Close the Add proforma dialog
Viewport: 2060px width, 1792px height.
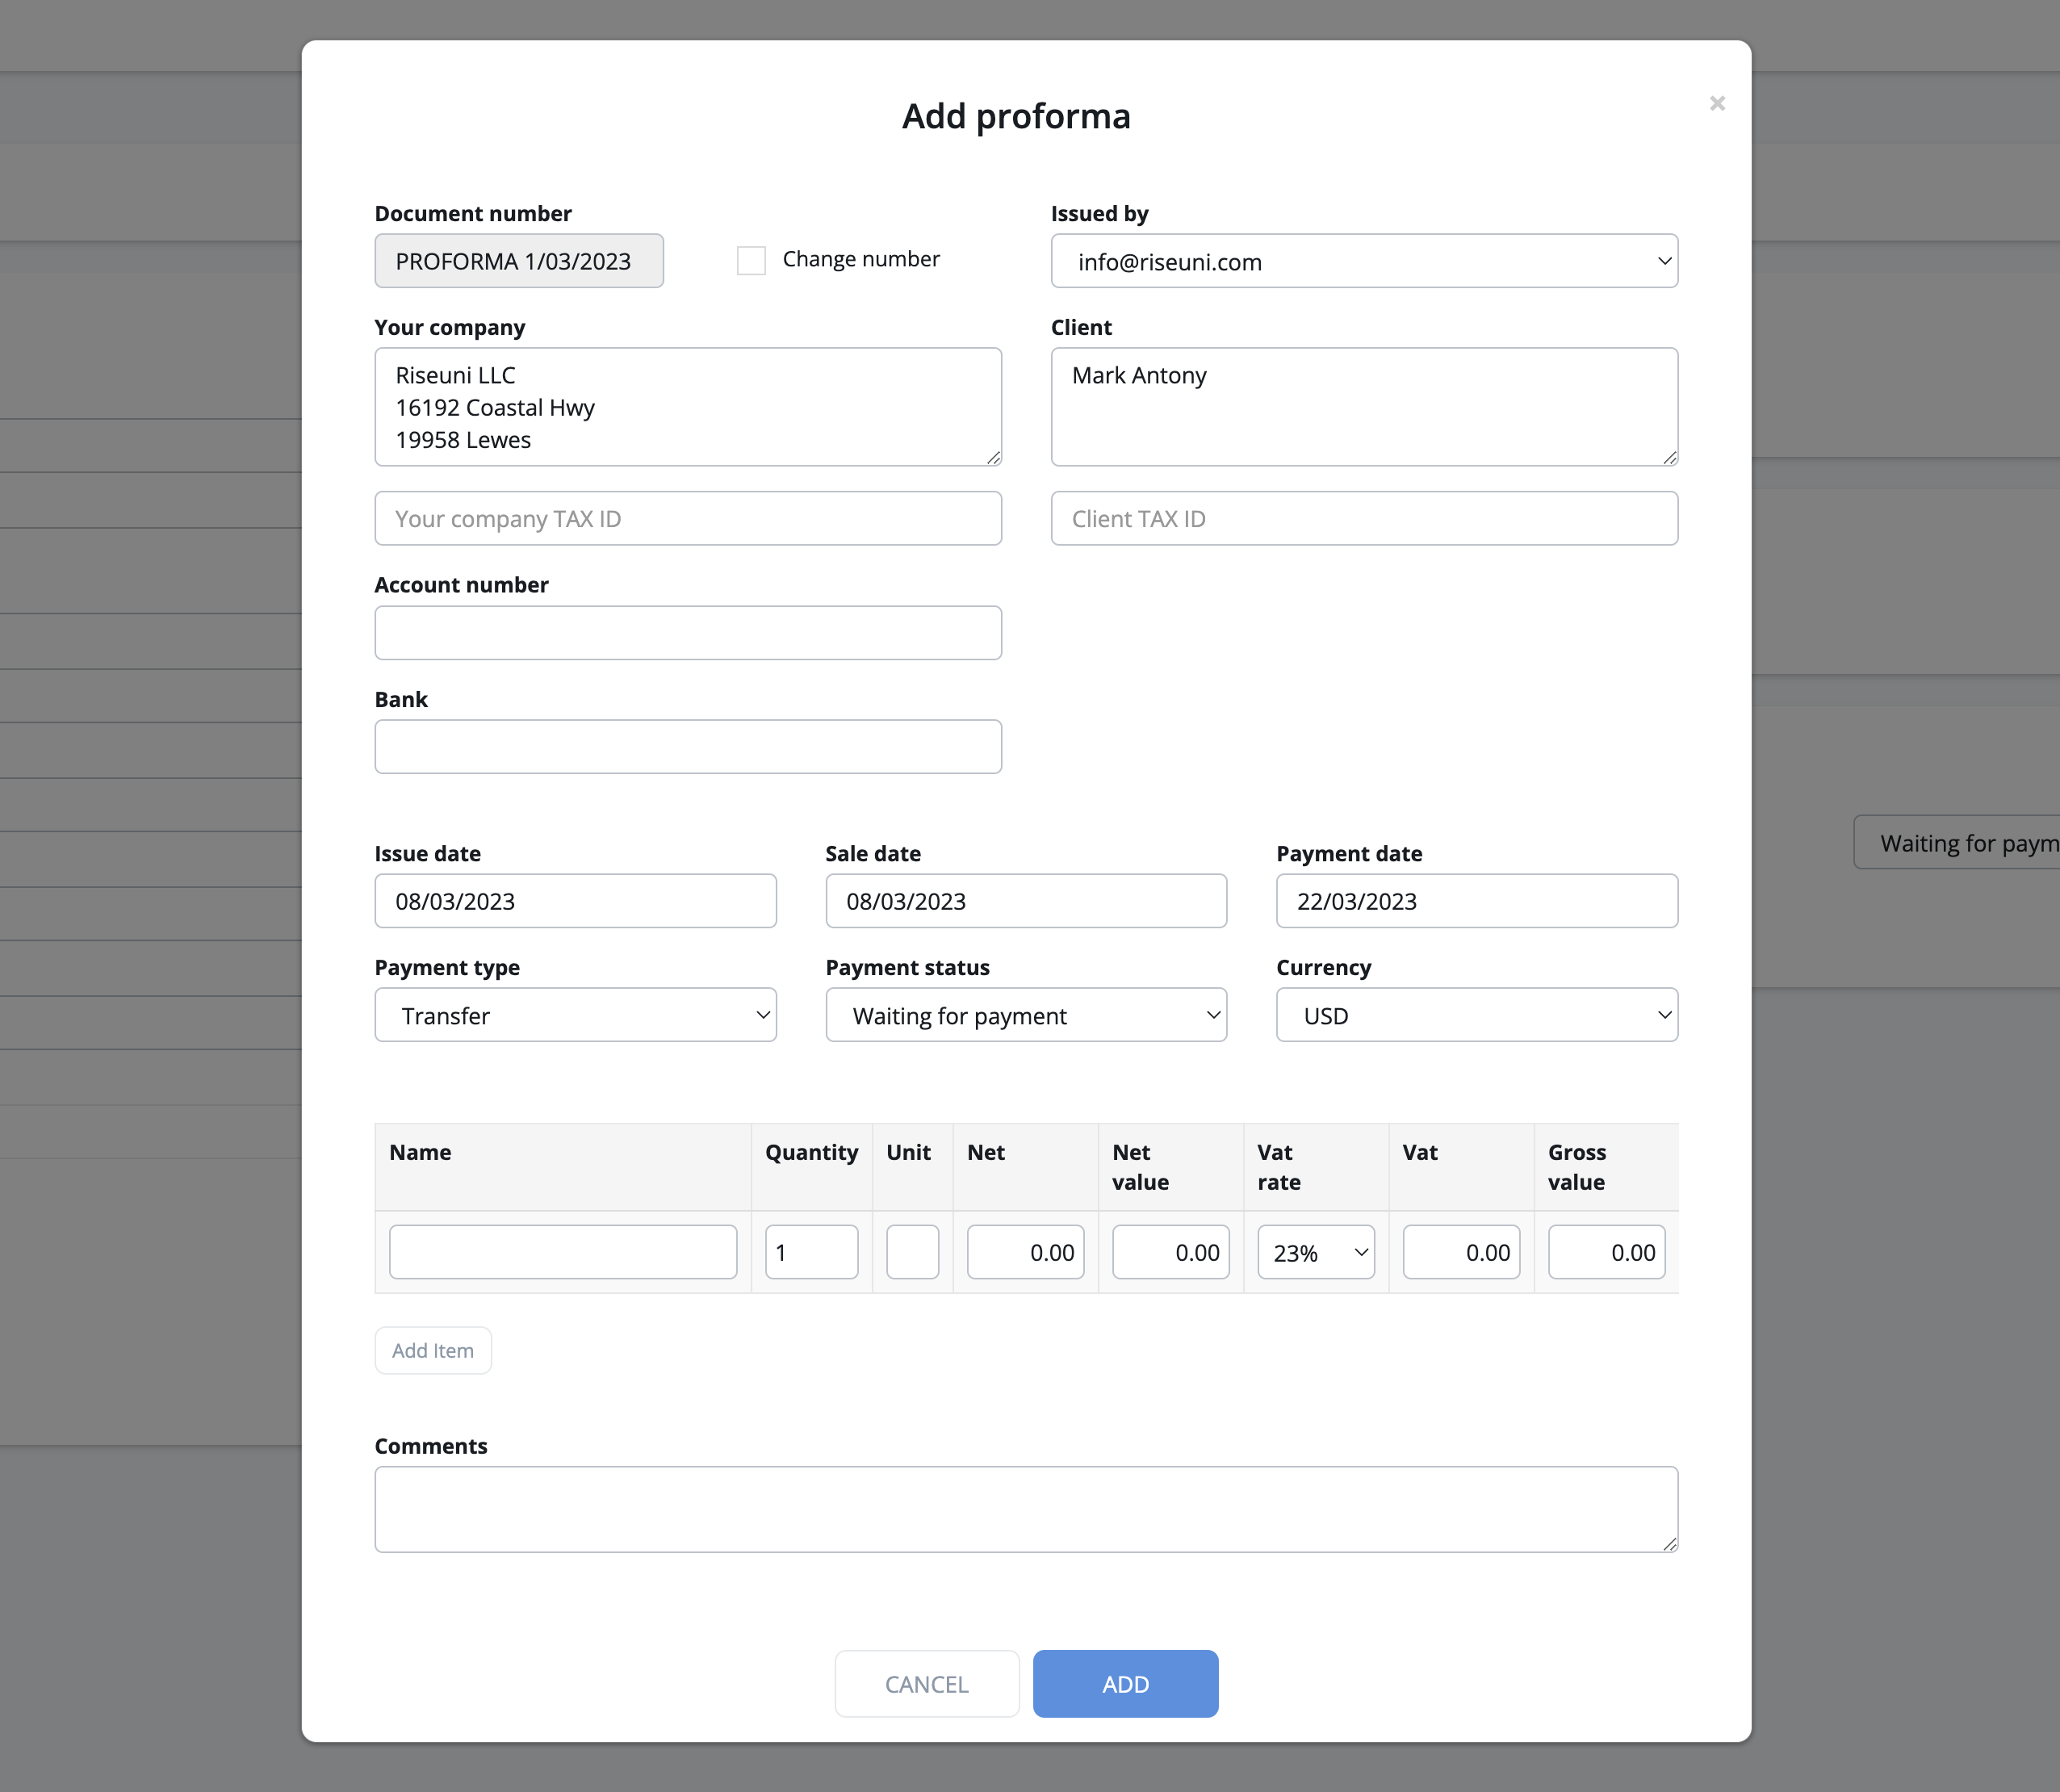coord(1716,103)
